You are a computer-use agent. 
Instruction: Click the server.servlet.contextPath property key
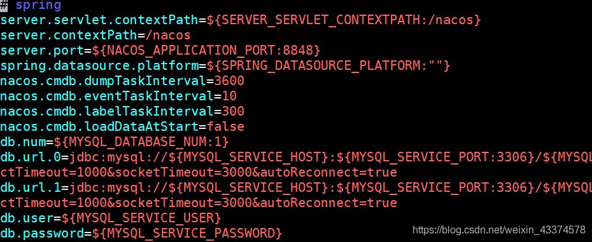pyautogui.click(x=99, y=20)
